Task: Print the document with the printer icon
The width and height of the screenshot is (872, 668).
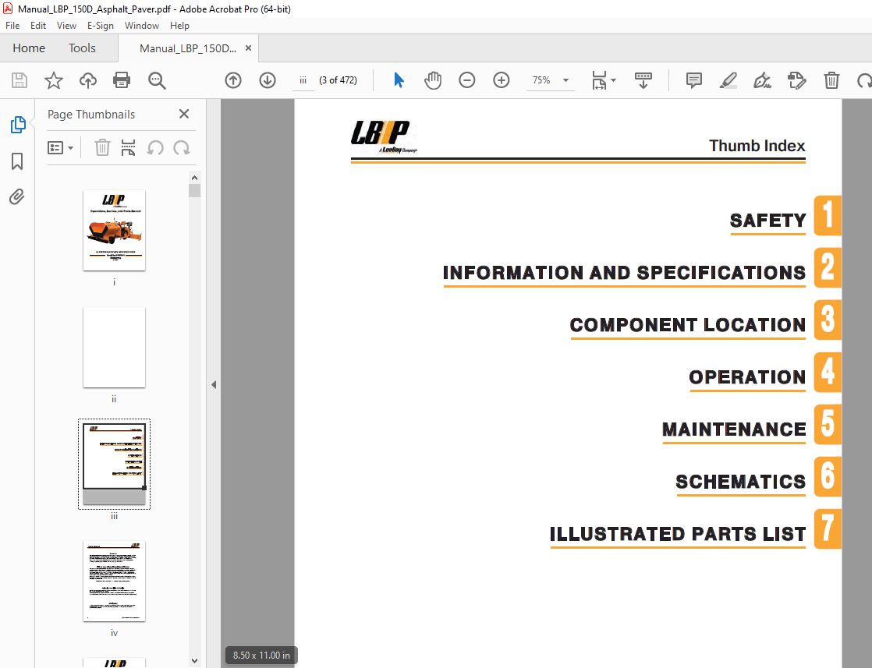Action: [122, 80]
